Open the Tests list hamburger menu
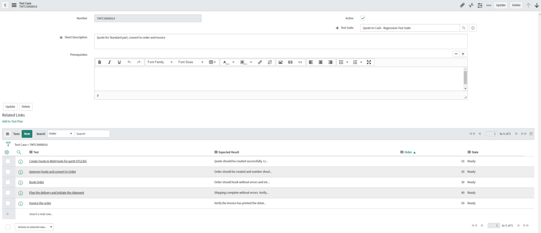The image size is (541, 233). coord(7,134)
